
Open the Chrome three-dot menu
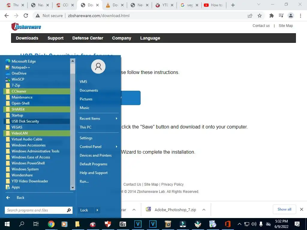(x=300, y=16)
